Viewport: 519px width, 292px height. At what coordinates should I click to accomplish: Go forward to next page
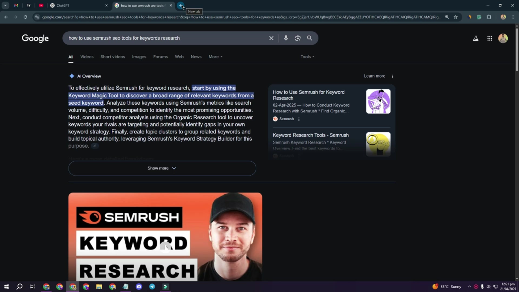(x=15, y=17)
